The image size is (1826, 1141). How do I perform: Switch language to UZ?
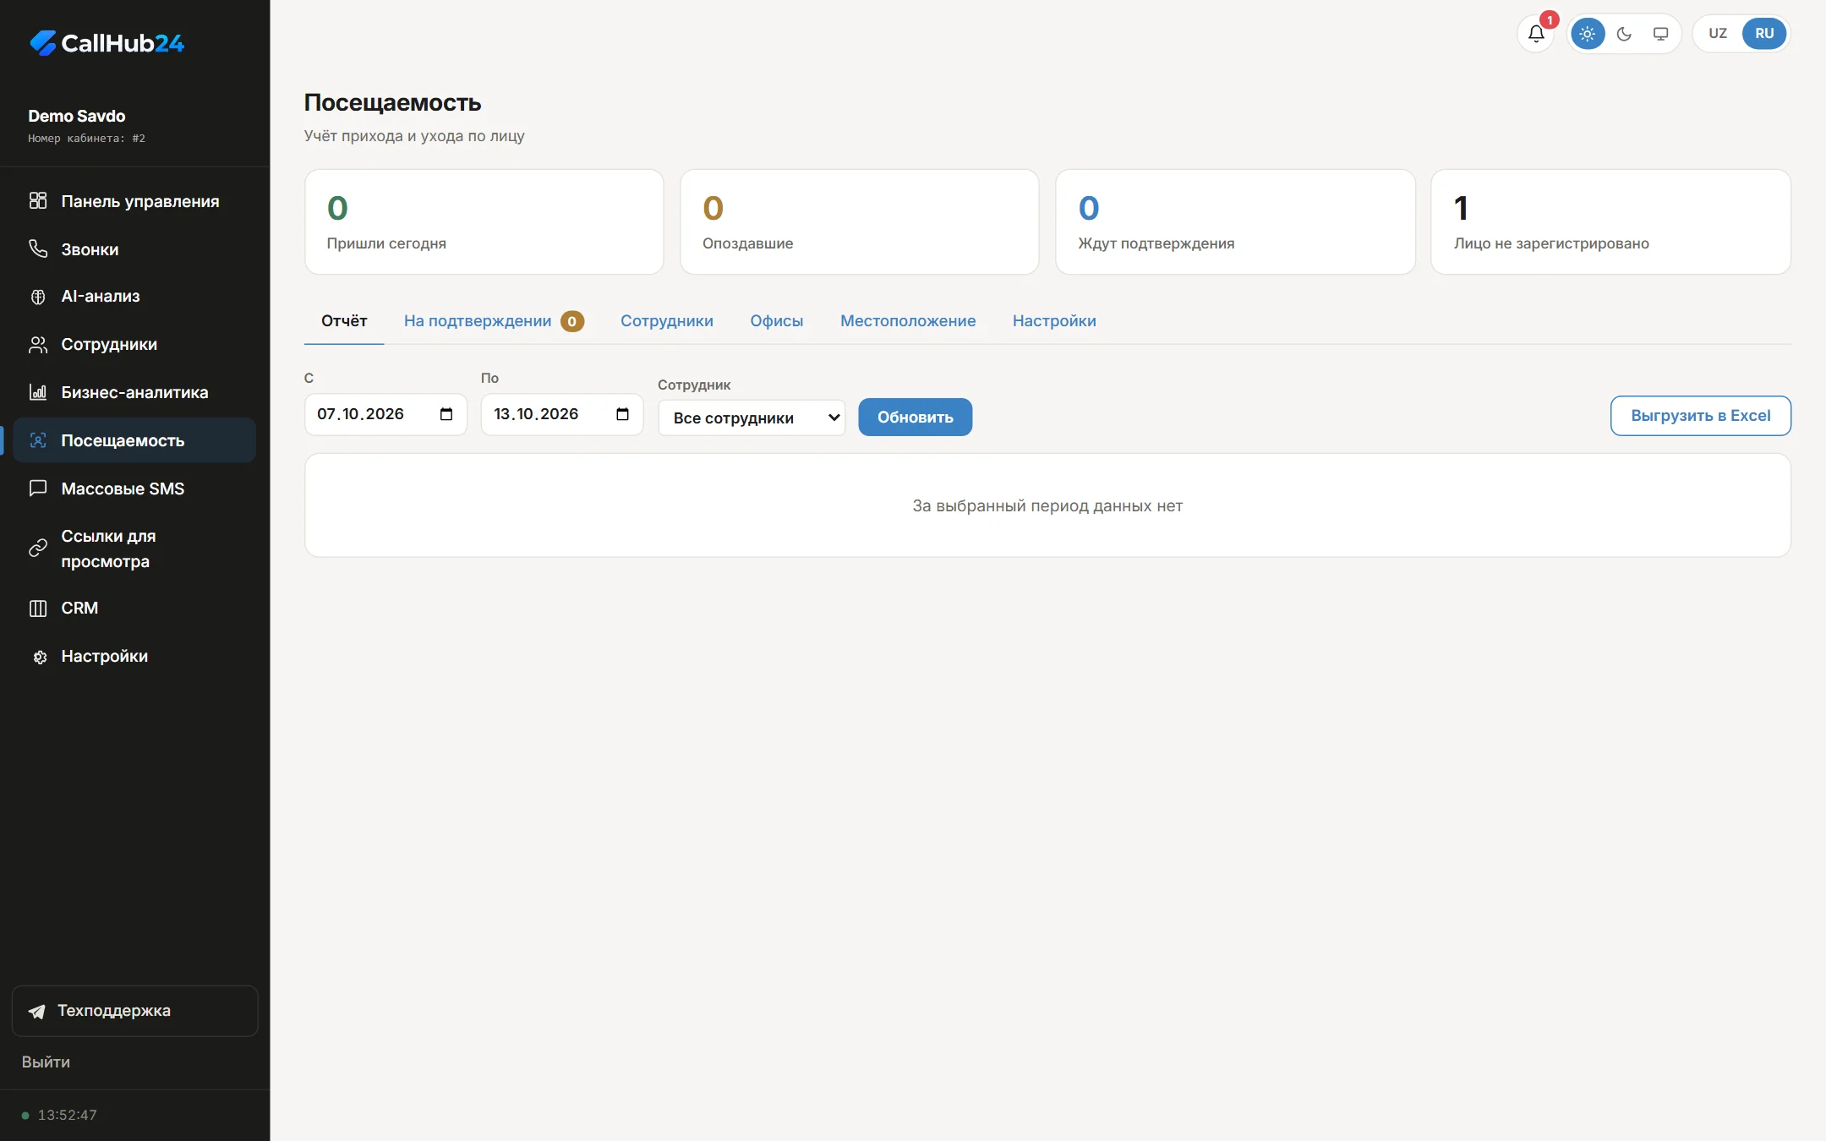coord(1718,34)
